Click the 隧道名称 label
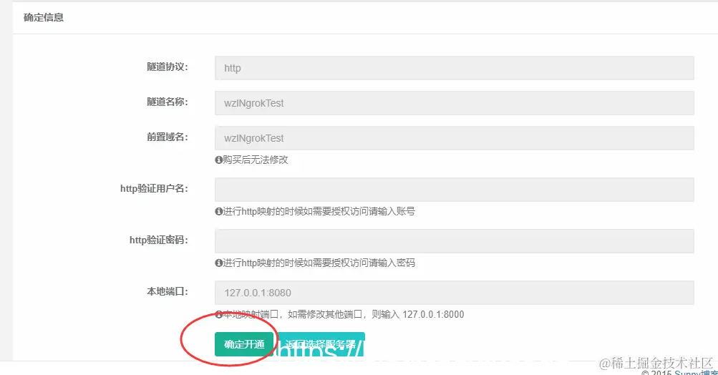This screenshot has width=718, height=375. pyautogui.click(x=167, y=102)
